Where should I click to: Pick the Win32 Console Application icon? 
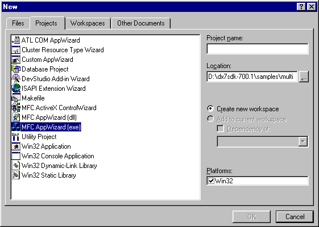coord(16,156)
